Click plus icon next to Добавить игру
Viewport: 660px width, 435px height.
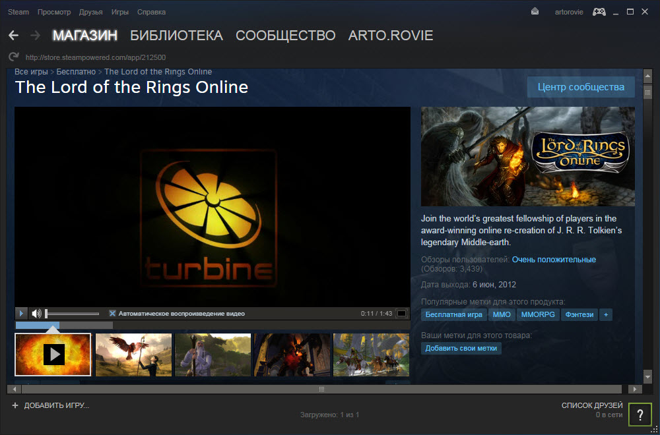[x=15, y=405]
